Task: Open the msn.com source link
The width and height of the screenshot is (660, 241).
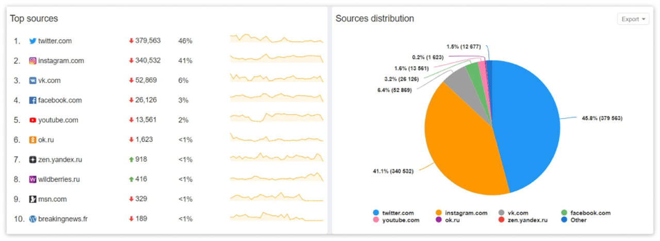Action: point(52,199)
